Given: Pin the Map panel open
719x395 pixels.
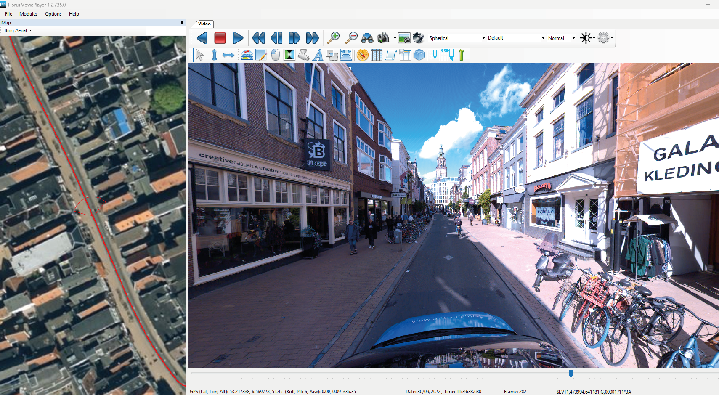Looking at the screenshot, I should coord(183,22).
